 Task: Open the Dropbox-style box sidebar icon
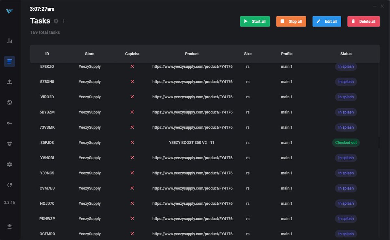click(9, 144)
